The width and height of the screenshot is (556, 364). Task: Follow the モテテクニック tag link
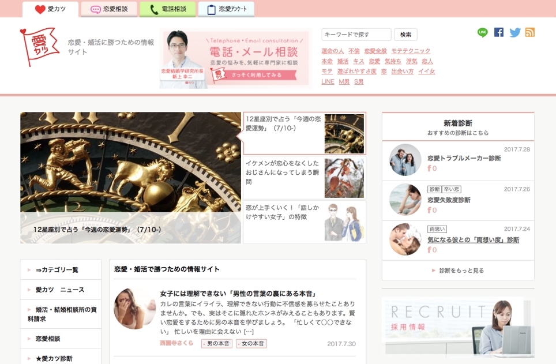(411, 51)
